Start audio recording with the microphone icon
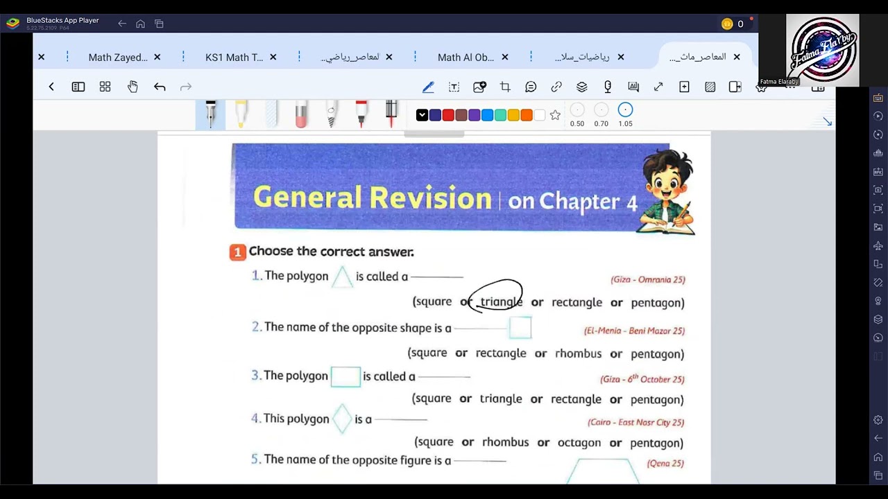Image resolution: width=888 pixels, height=499 pixels. 608,87
